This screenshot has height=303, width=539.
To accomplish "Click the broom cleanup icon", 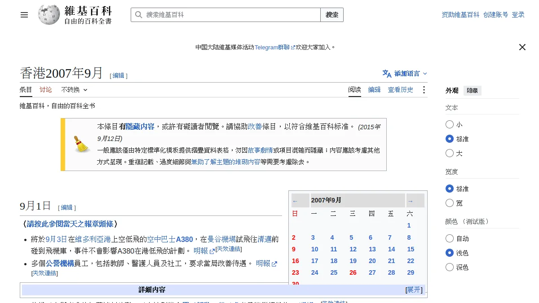I will coord(82,144).
